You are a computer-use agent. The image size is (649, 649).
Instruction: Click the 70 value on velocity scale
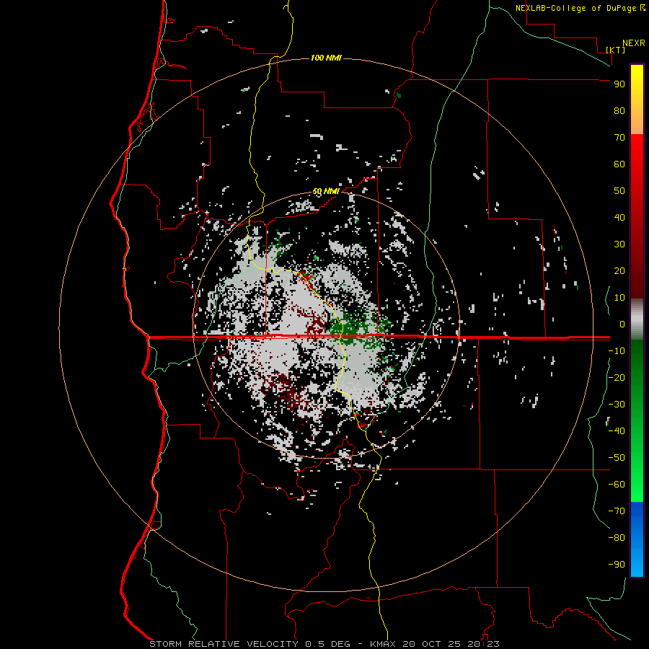tap(619, 138)
